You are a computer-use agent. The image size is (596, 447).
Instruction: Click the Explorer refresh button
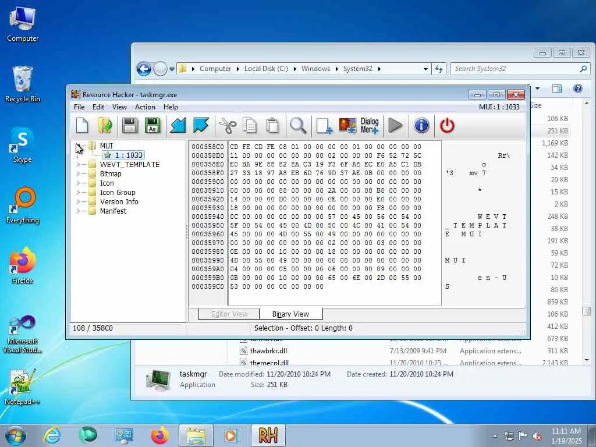click(x=439, y=69)
